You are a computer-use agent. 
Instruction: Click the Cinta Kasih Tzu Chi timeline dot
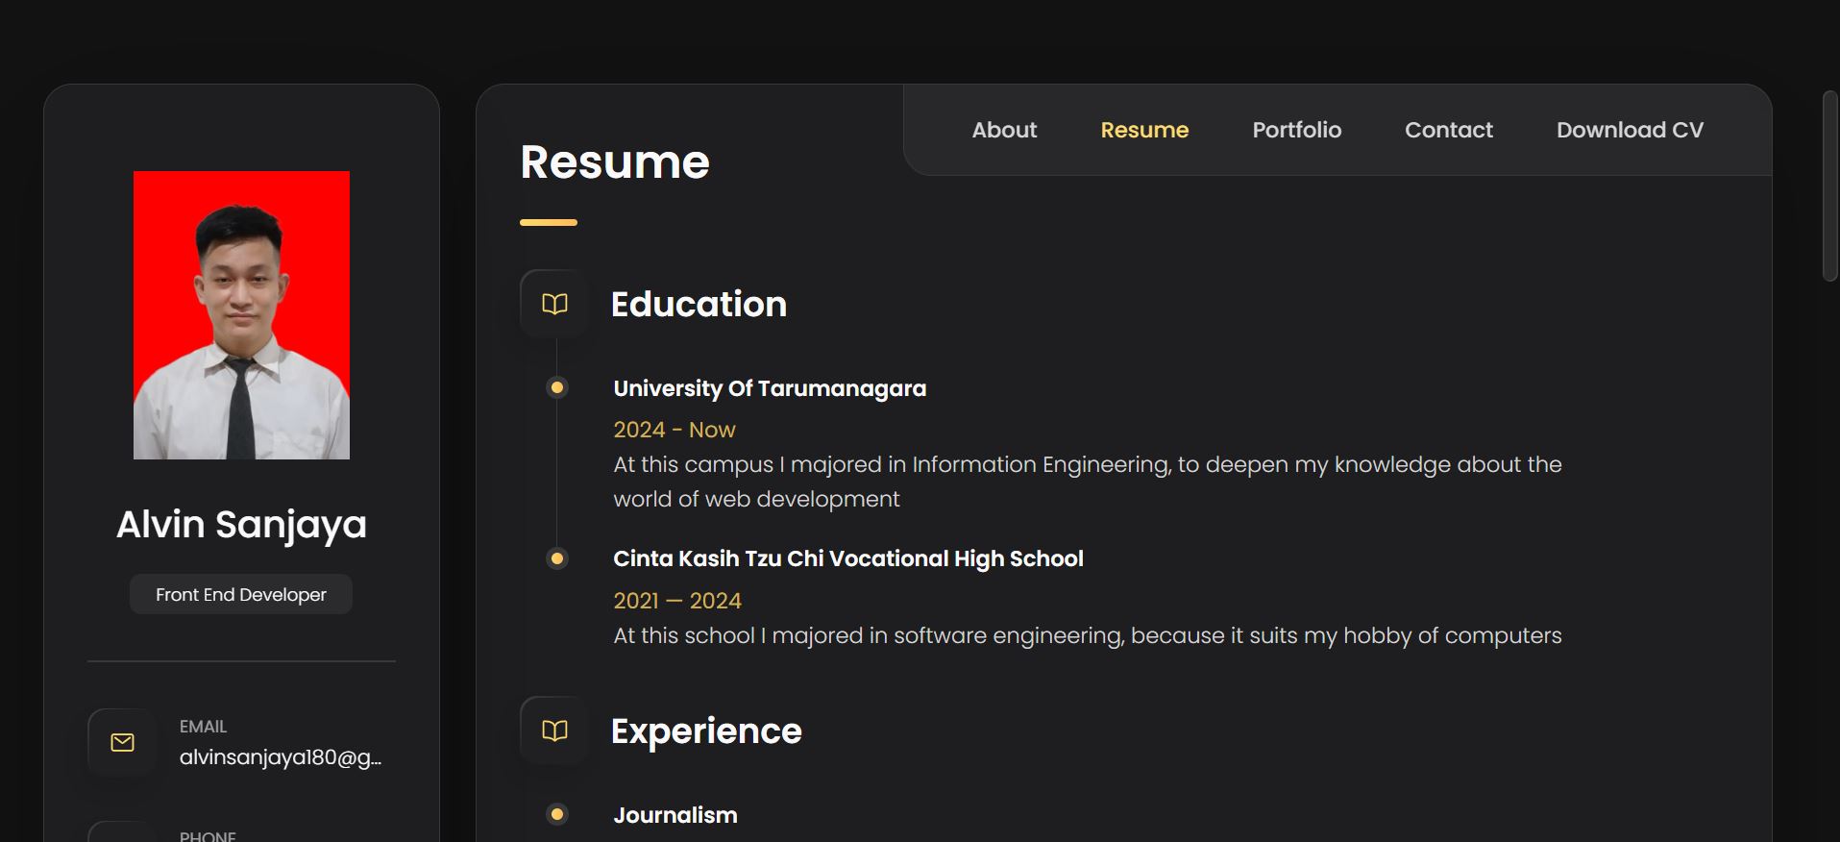pos(556,558)
